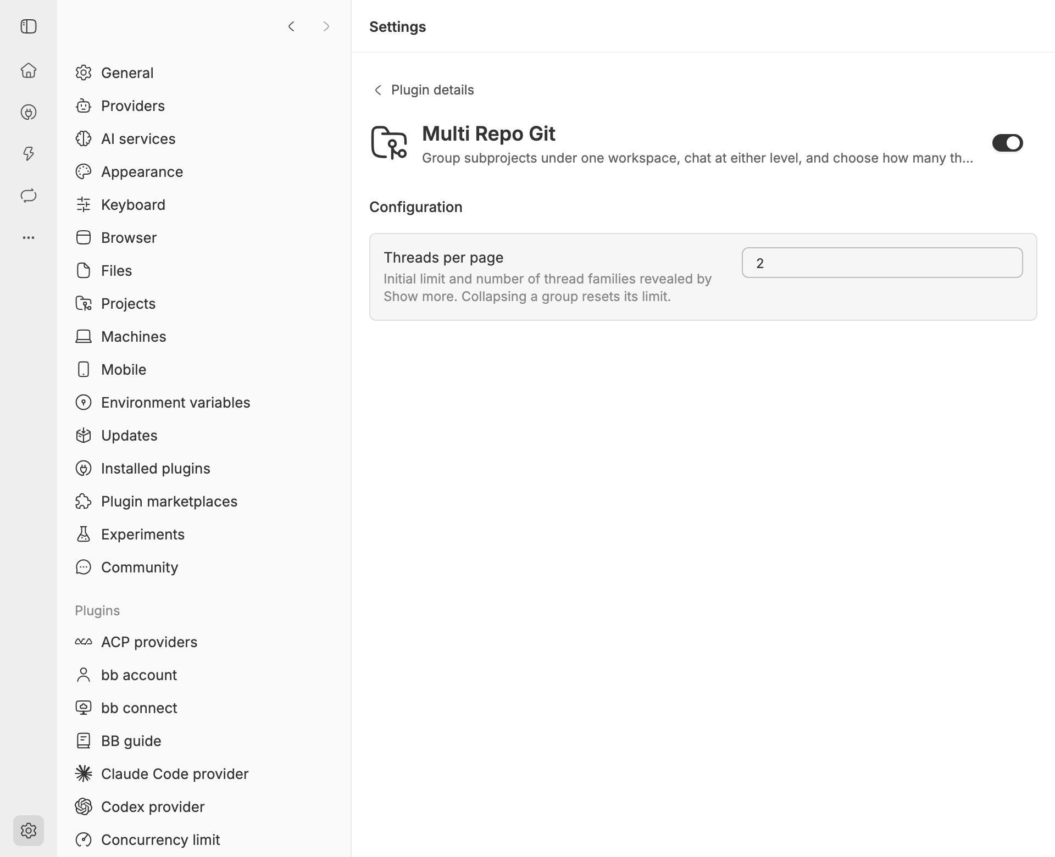Viewport: 1055px width, 857px height.
Task: Click the Threads per page label
Action: [x=443, y=258]
